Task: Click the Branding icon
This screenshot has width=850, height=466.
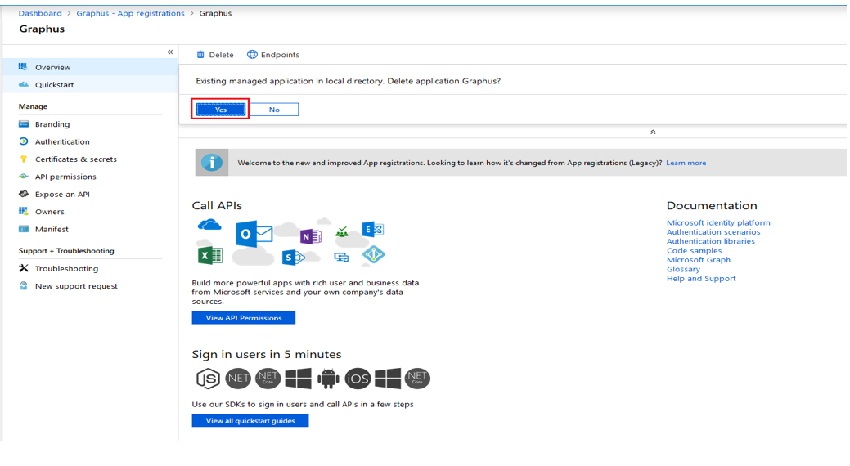Action: tap(23, 124)
